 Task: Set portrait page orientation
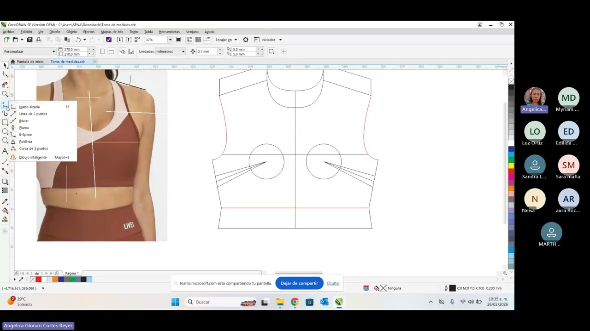(102, 51)
